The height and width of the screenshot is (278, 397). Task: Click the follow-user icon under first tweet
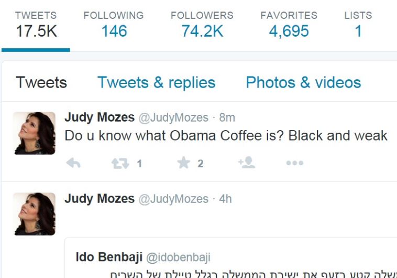click(246, 163)
